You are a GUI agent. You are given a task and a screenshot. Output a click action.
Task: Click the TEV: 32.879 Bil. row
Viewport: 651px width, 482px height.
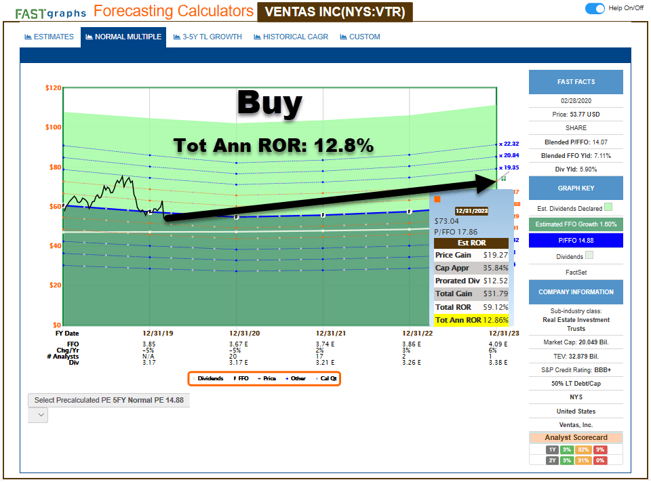coord(576,356)
